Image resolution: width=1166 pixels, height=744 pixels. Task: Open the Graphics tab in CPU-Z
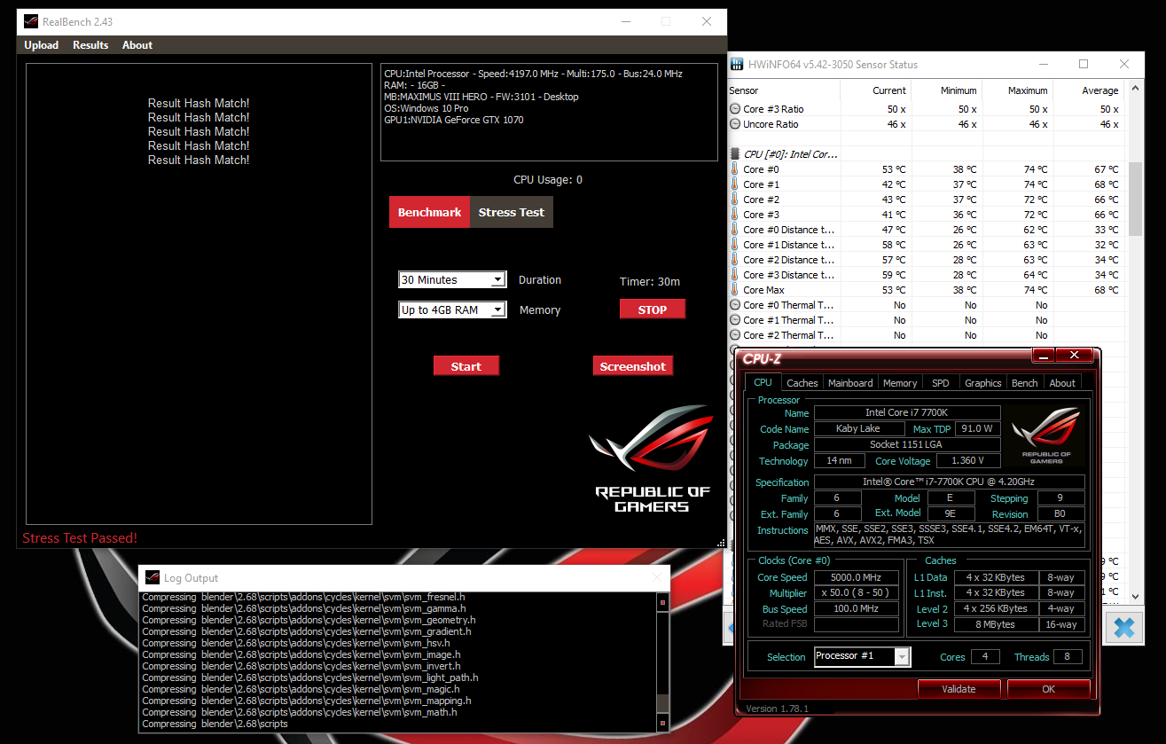click(983, 383)
